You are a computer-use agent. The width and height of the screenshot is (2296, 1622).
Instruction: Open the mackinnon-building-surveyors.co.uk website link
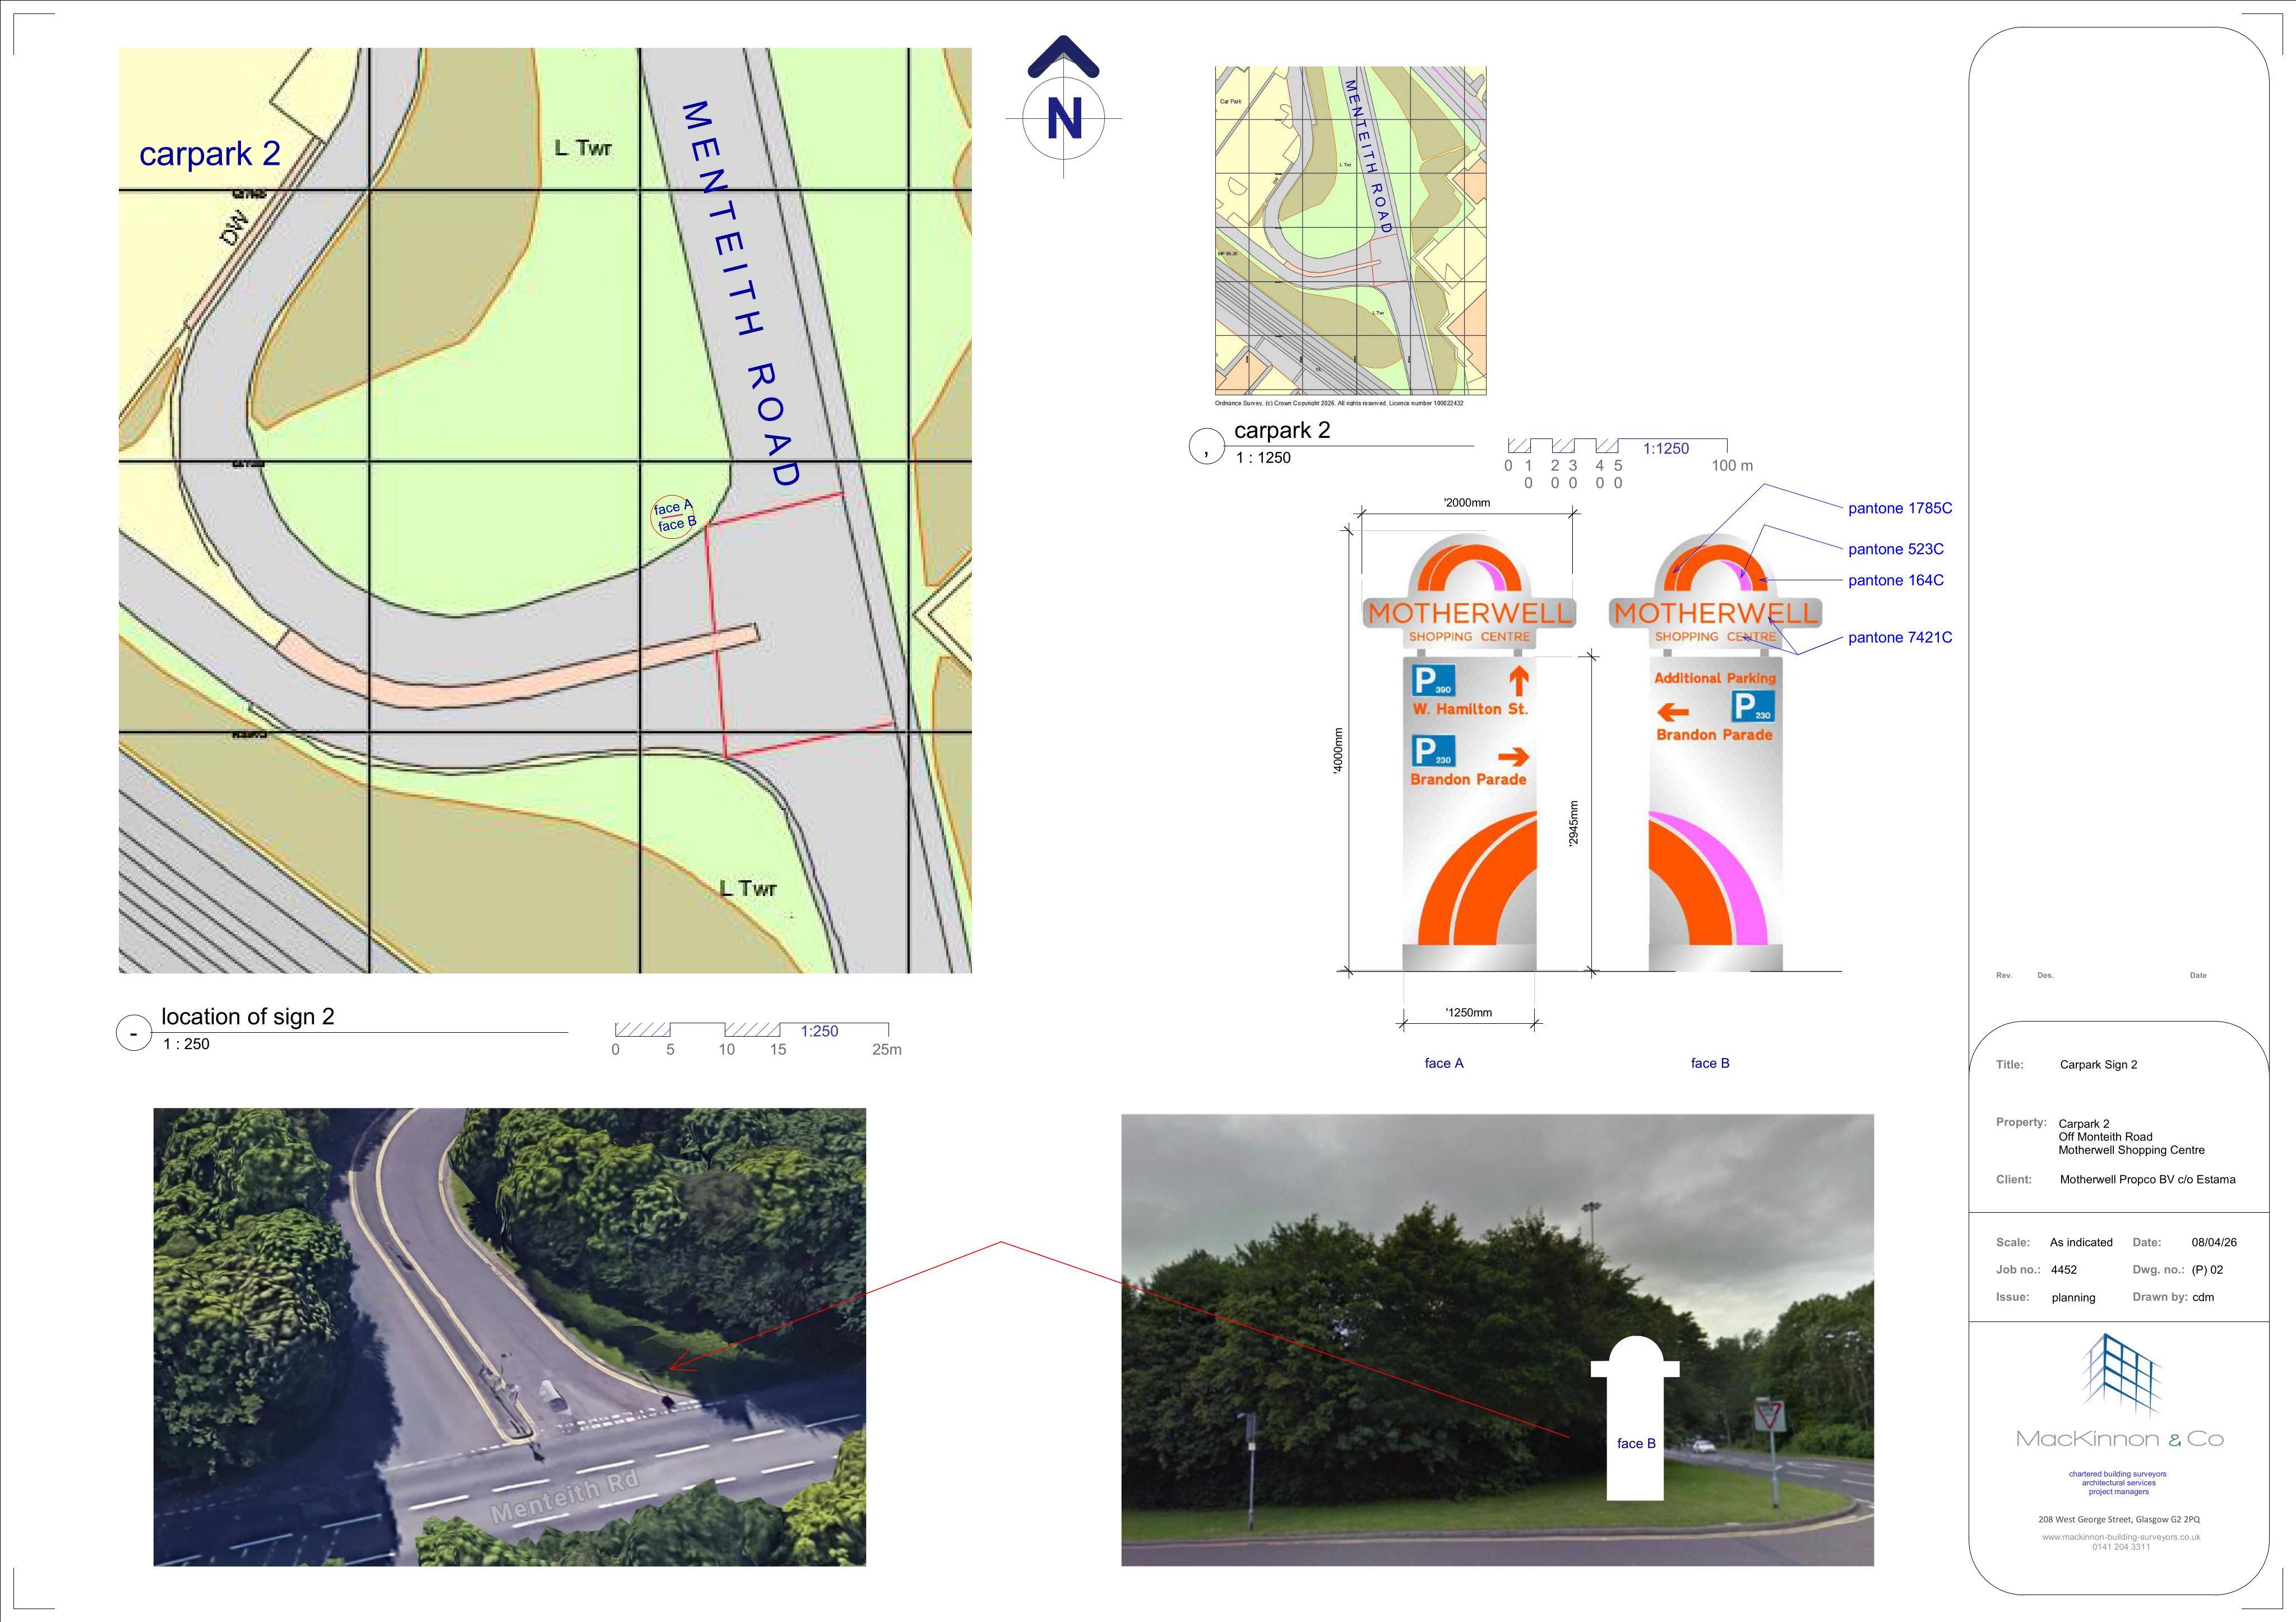2121,1536
